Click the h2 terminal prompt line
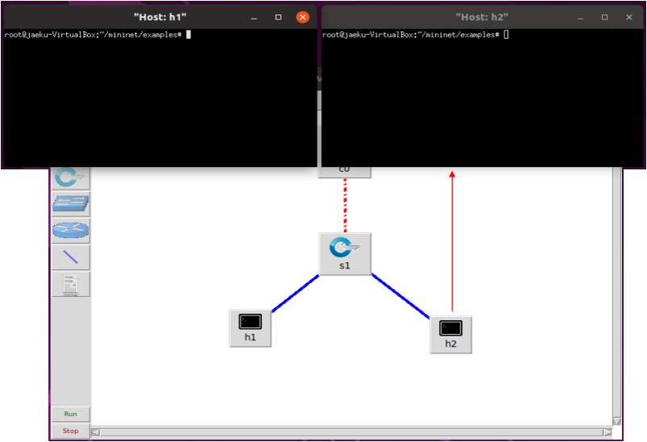Viewport: 647px width, 442px height. (415, 35)
